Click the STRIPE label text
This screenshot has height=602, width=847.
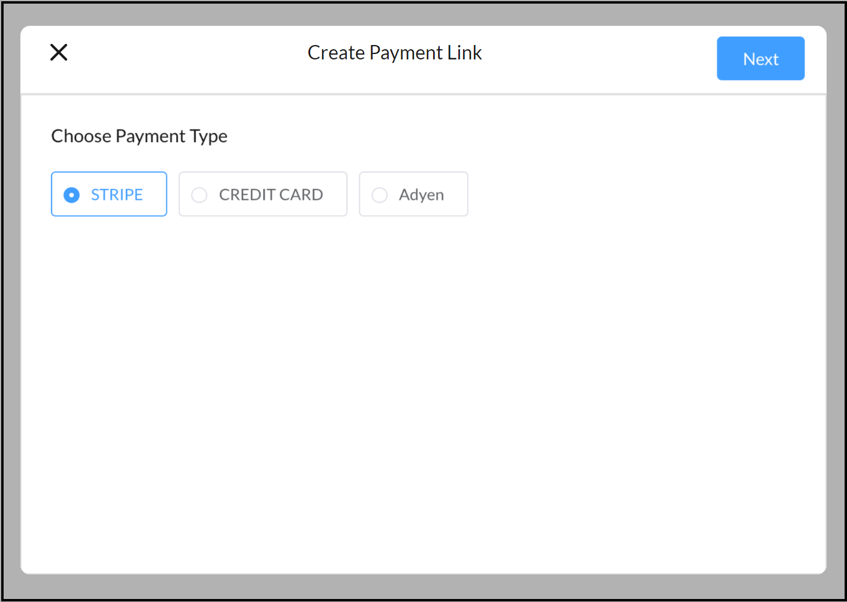coord(117,194)
